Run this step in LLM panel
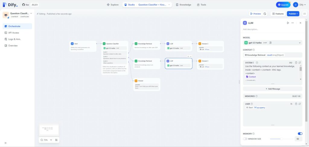The height and width of the screenshot is (147, 309). pos(288,23)
